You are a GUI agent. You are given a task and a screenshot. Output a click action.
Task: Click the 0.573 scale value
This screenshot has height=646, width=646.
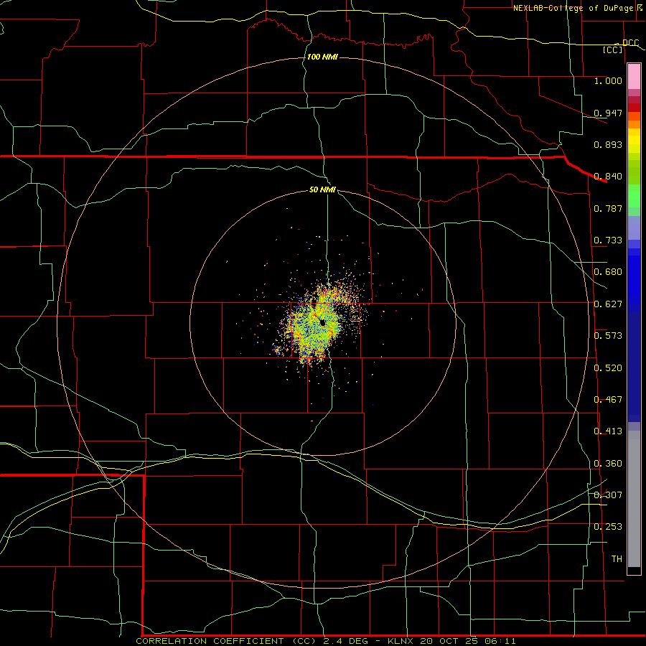[x=608, y=336]
